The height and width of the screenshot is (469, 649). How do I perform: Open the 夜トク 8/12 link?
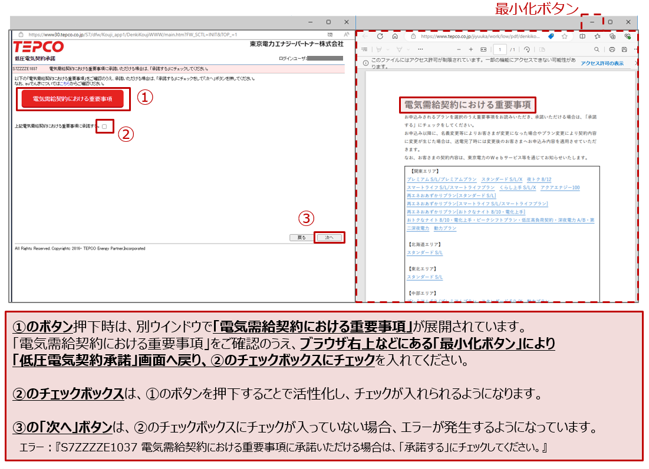click(539, 179)
